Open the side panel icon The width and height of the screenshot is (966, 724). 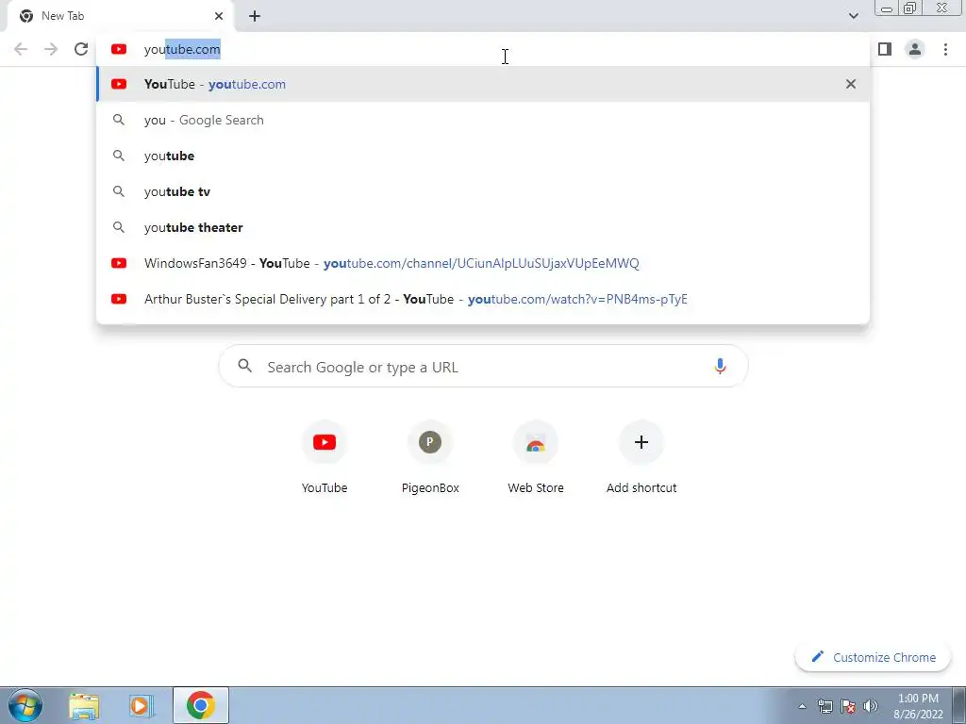coord(885,49)
